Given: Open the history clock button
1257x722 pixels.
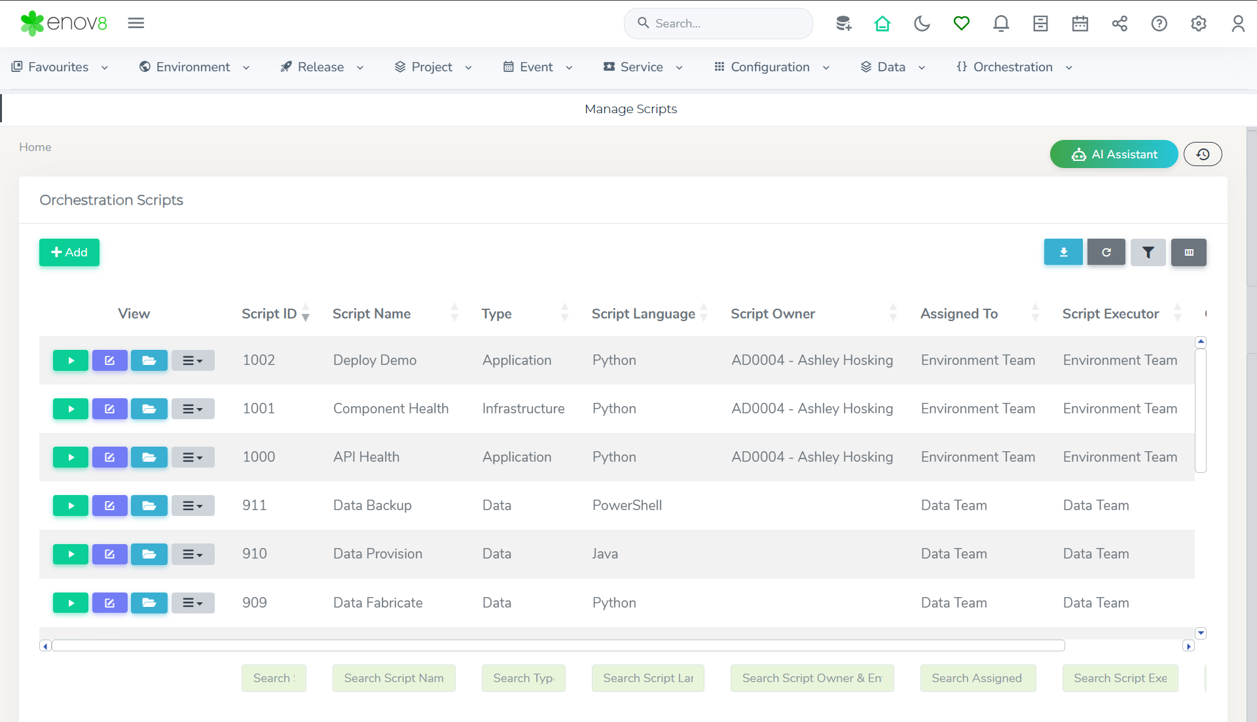Looking at the screenshot, I should (1203, 154).
